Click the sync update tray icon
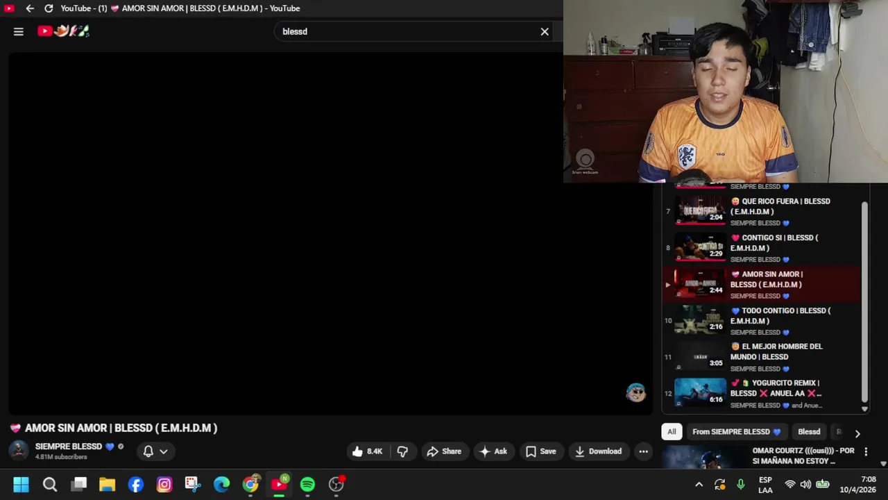This screenshot has height=500, width=888. coord(720,485)
